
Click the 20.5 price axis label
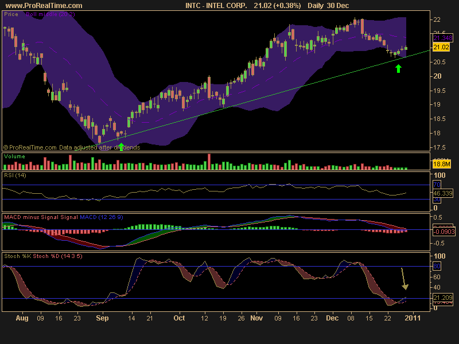click(x=439, y=62)
